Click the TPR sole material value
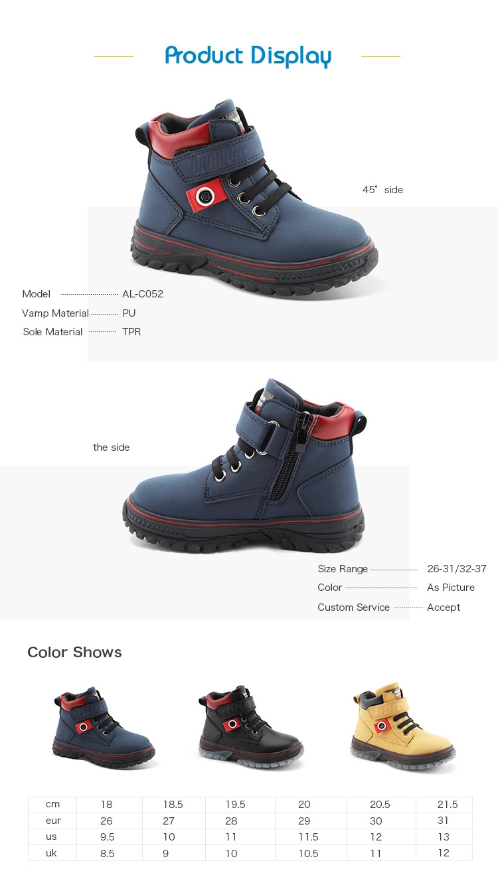498x881 pixels. pos(131,331)
